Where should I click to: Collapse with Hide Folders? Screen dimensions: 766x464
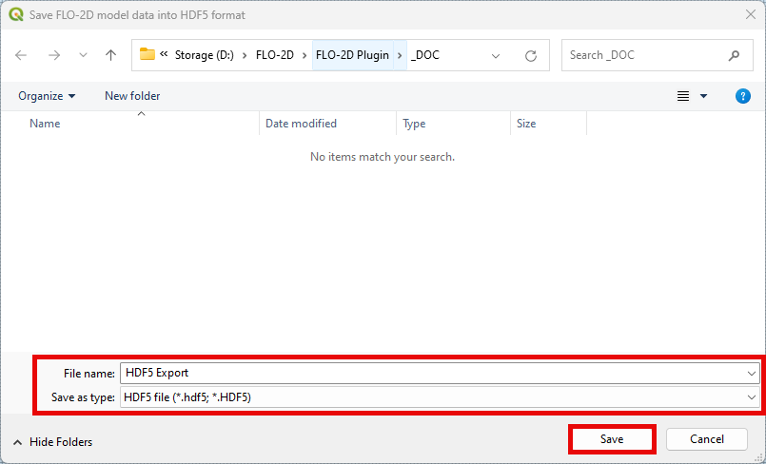click(x=52, y=442)
